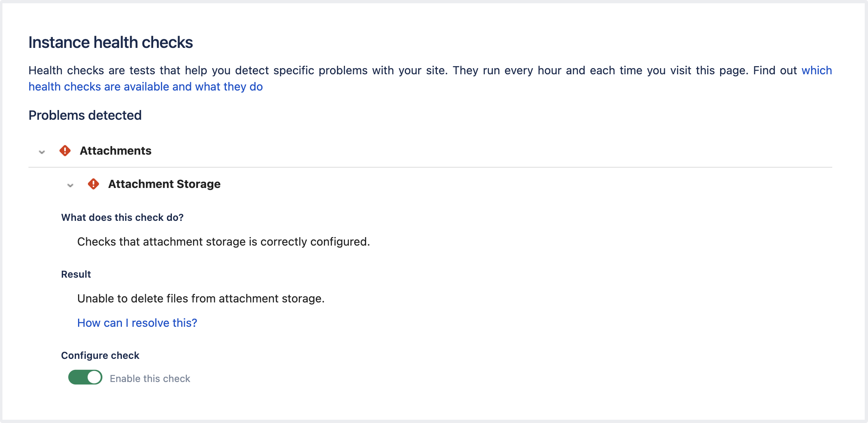Click the 'Problems detected' heading
Screen dimensions: 868x423
click(85, 115)
